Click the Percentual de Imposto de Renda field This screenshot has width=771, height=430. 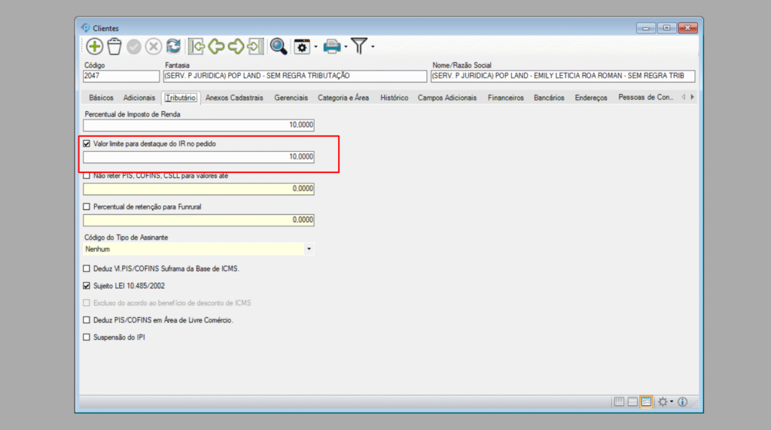199,125
